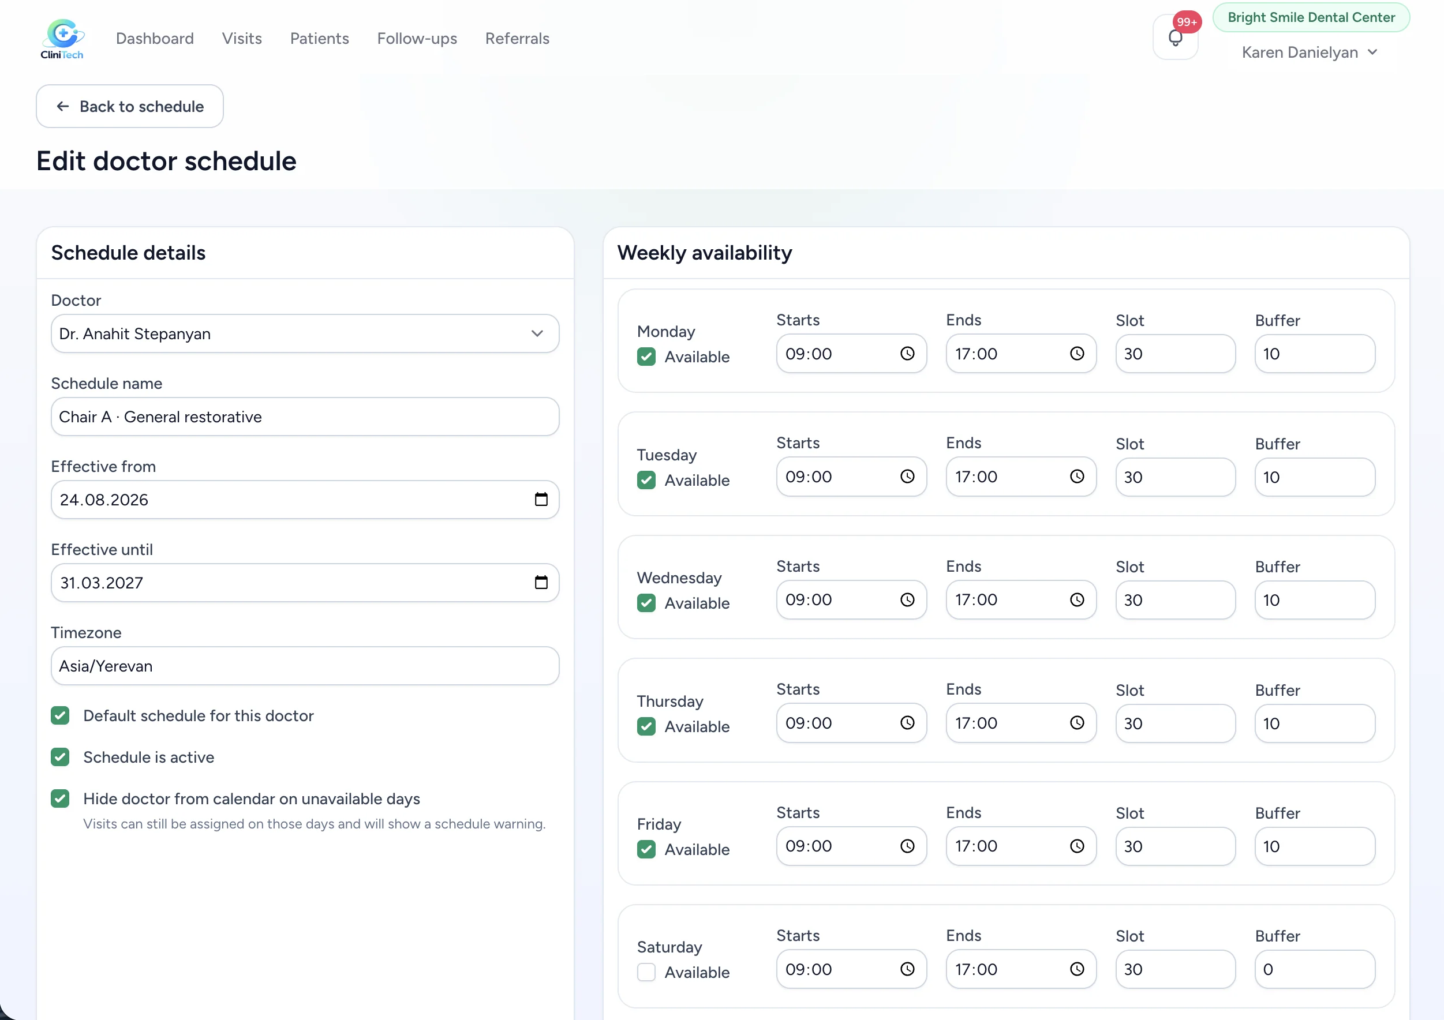Toggle Default schedule for this doctor
The height and width of the screenshot is (1020, 1444).
[x=60, y=715]
